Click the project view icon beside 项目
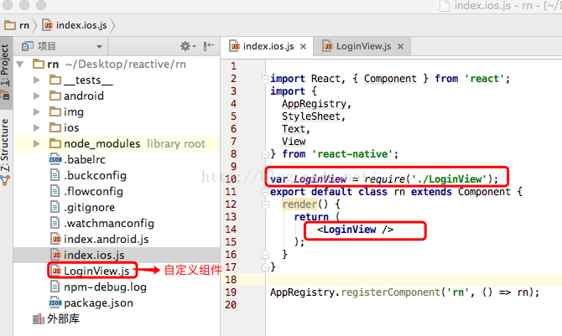Image resolution: width=562 pixels, height=336 pixels. [27, 46]
